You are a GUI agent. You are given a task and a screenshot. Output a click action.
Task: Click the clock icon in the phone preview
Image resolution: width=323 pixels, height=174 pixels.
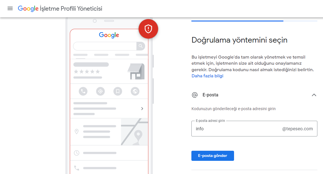76,153
